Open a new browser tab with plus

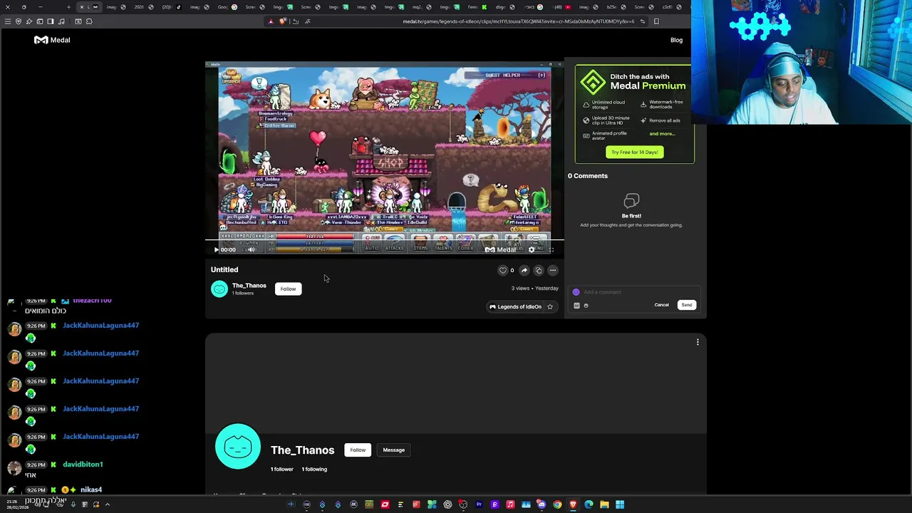click(68, 7)
